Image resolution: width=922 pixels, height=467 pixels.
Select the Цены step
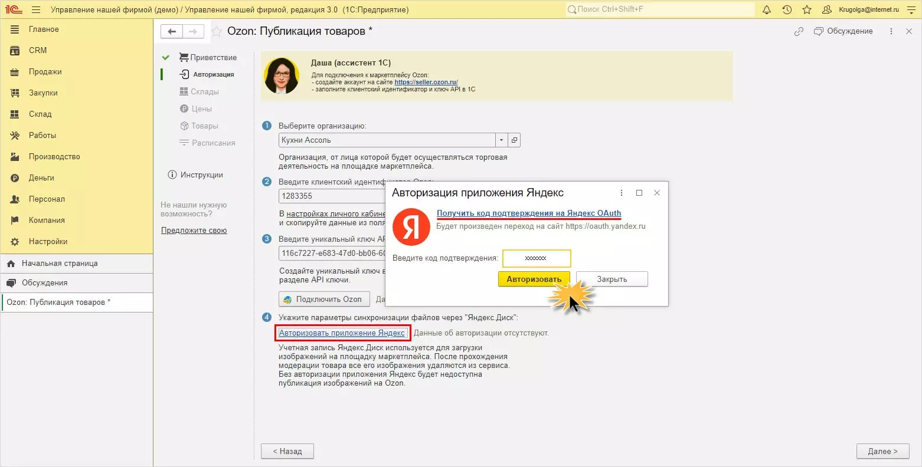(196, 109)
